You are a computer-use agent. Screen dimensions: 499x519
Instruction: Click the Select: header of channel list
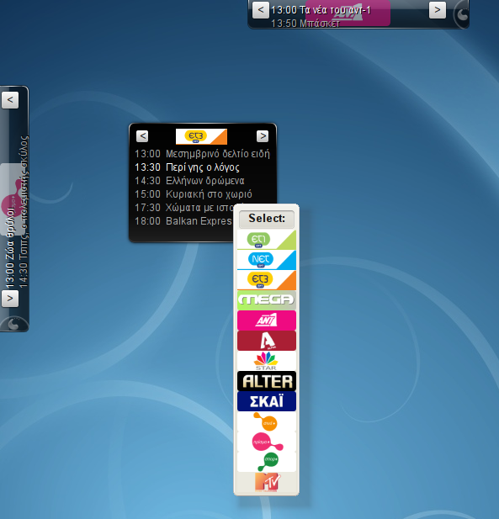pos(267,219)
